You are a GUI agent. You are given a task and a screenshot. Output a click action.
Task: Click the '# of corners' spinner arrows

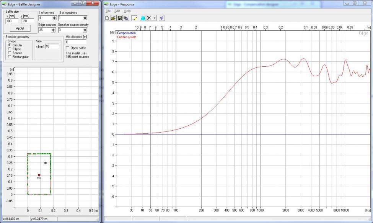point(54,18)
